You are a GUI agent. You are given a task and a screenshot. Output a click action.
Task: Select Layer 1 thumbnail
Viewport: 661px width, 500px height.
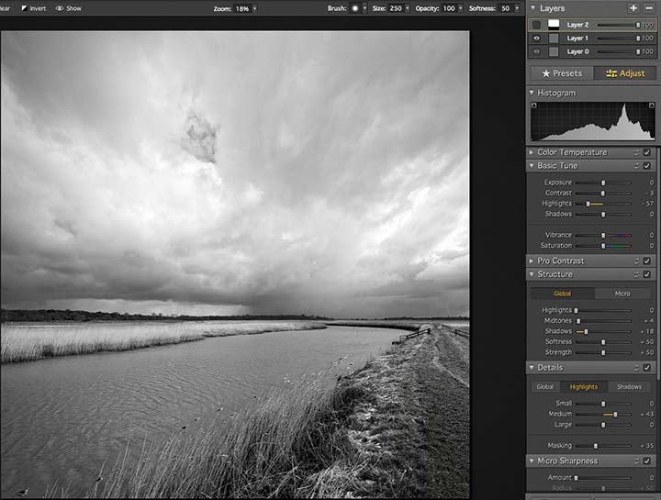pyautogui.click(x=554, y=39)
